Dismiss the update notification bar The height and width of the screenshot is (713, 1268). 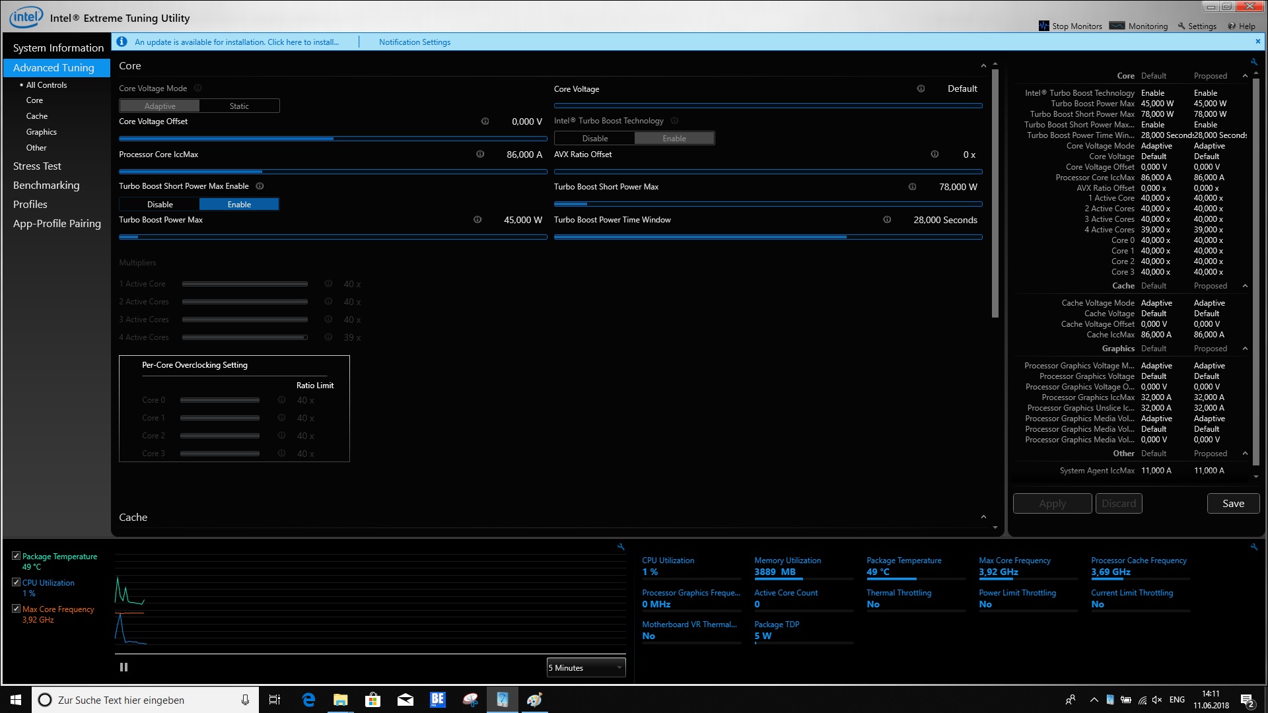tap(1257, 41)
